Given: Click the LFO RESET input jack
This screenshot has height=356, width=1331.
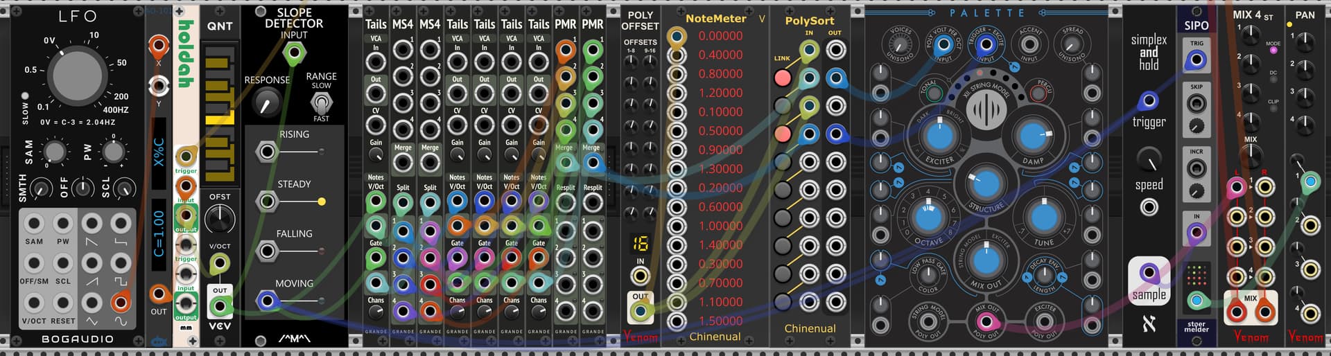Looking at the screenshot, I should coord(63,303).
